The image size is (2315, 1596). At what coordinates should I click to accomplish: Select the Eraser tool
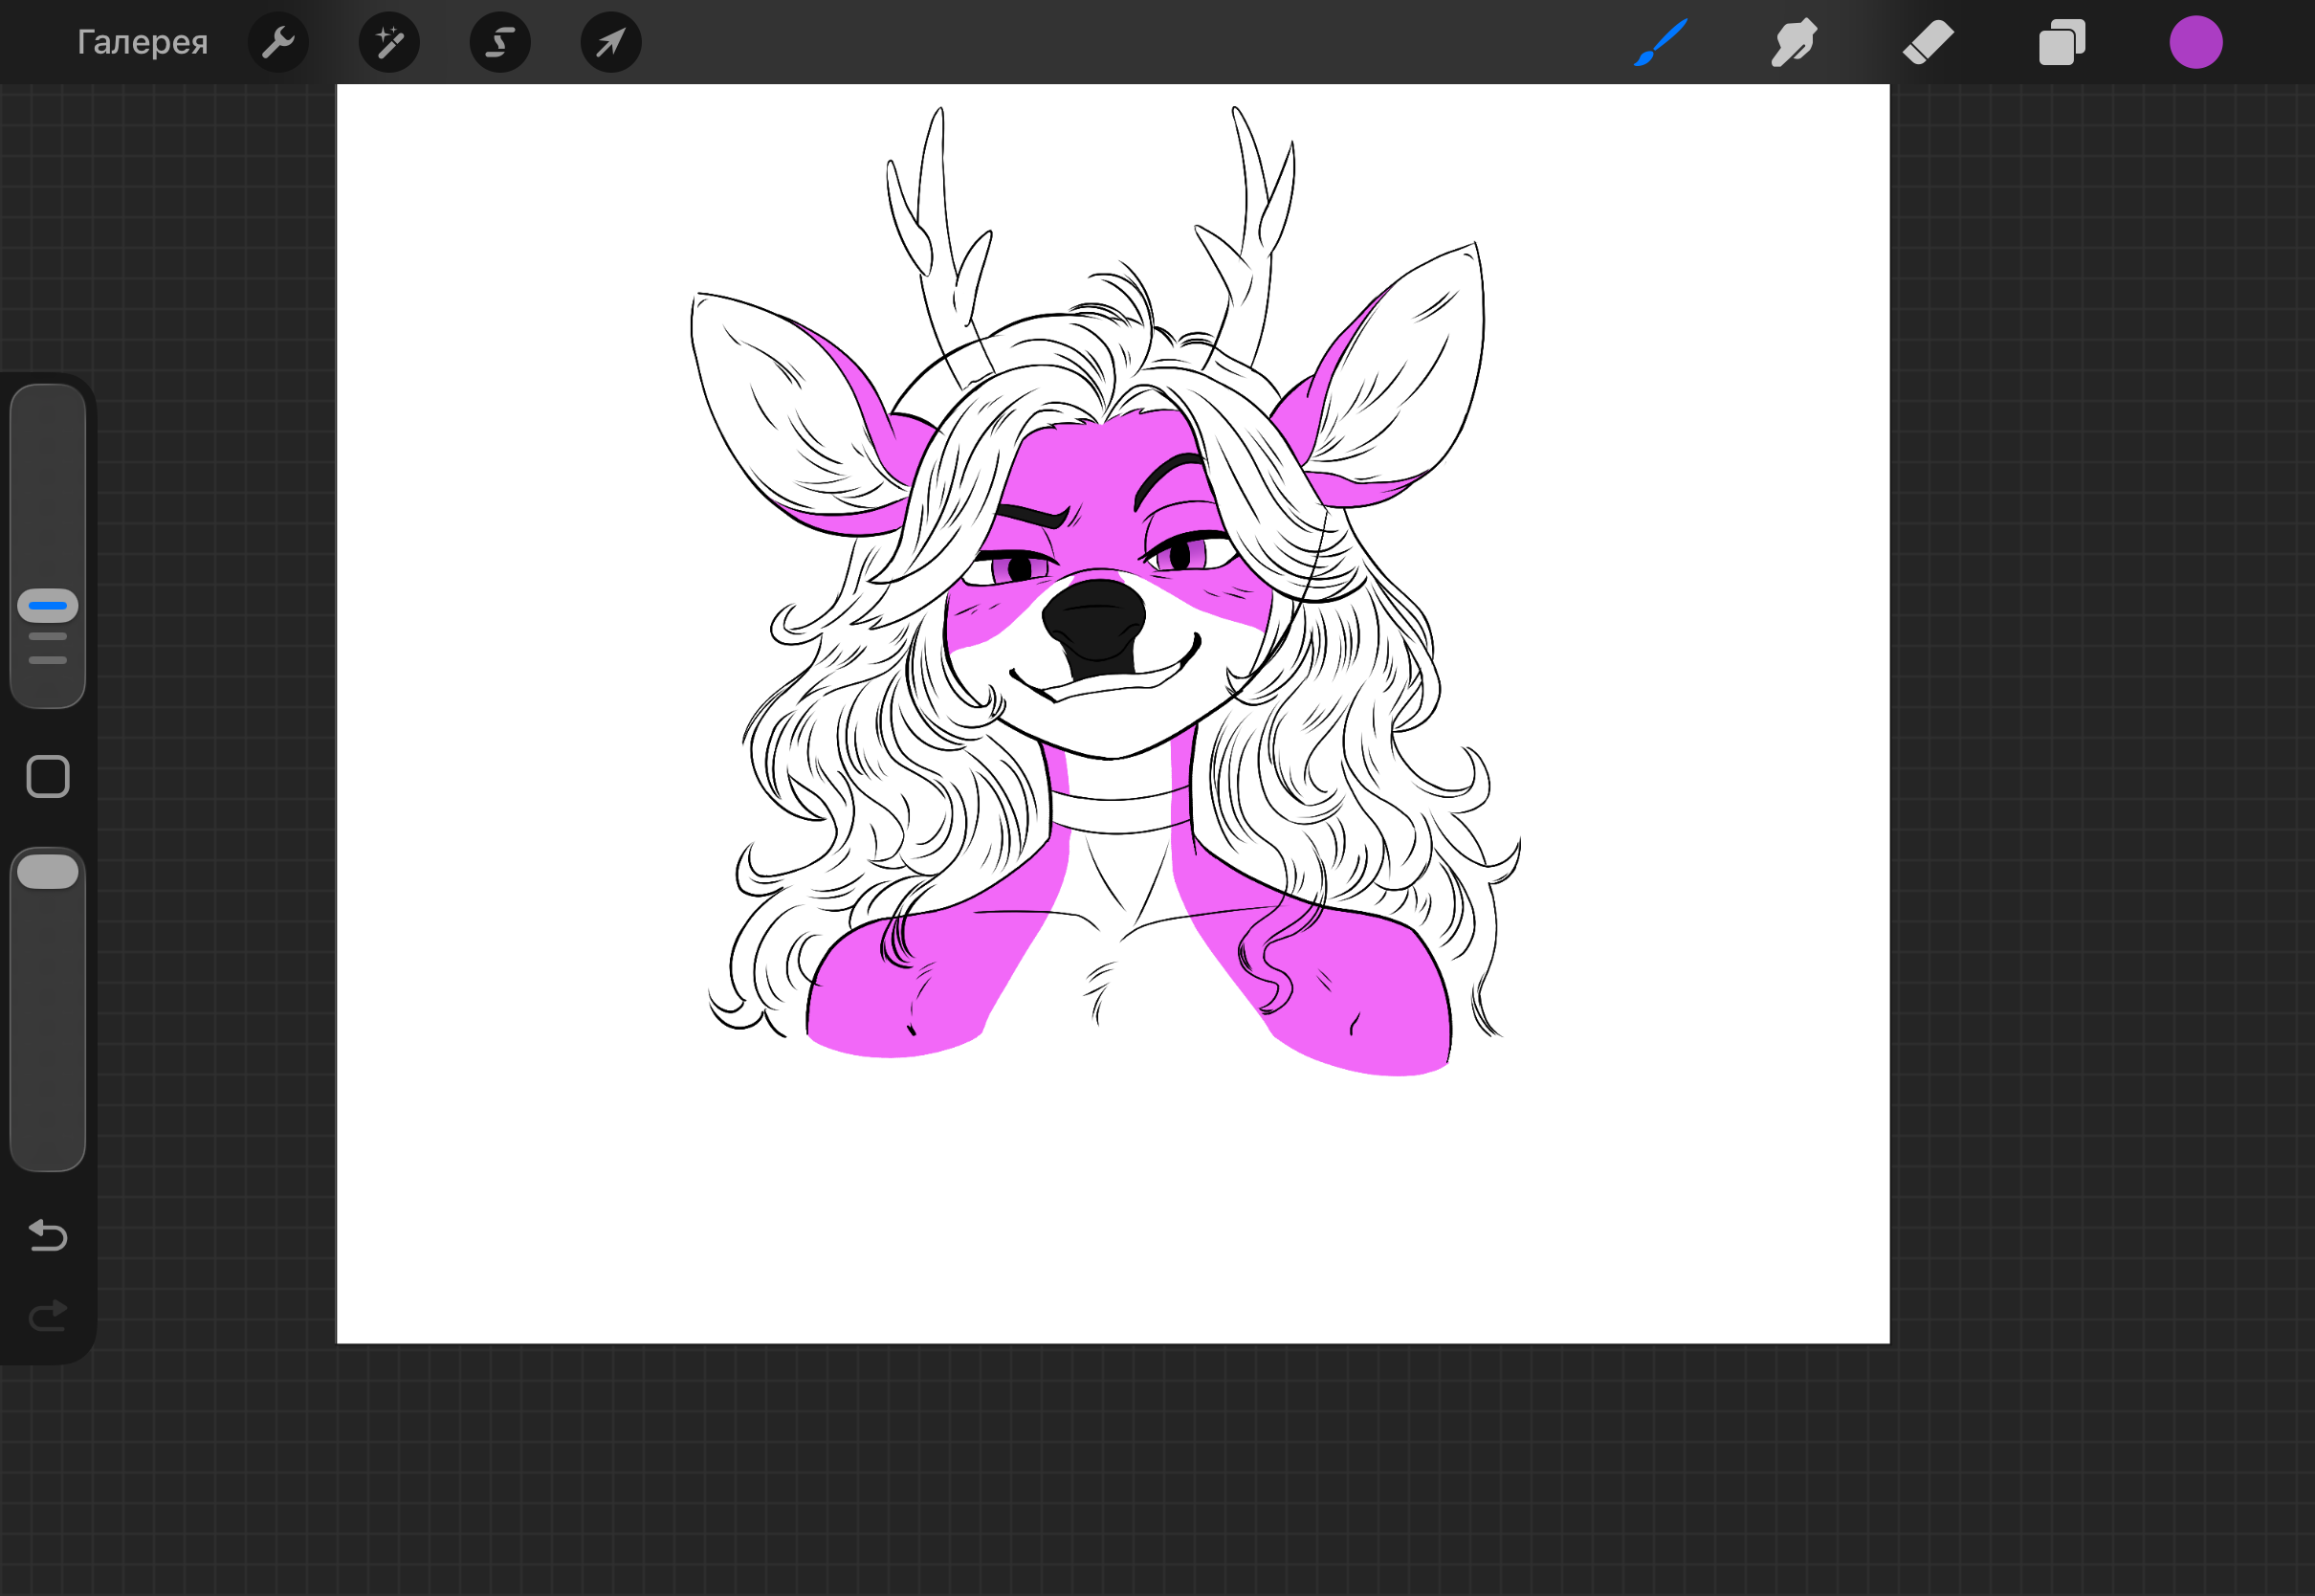[x=1929, y=42]
